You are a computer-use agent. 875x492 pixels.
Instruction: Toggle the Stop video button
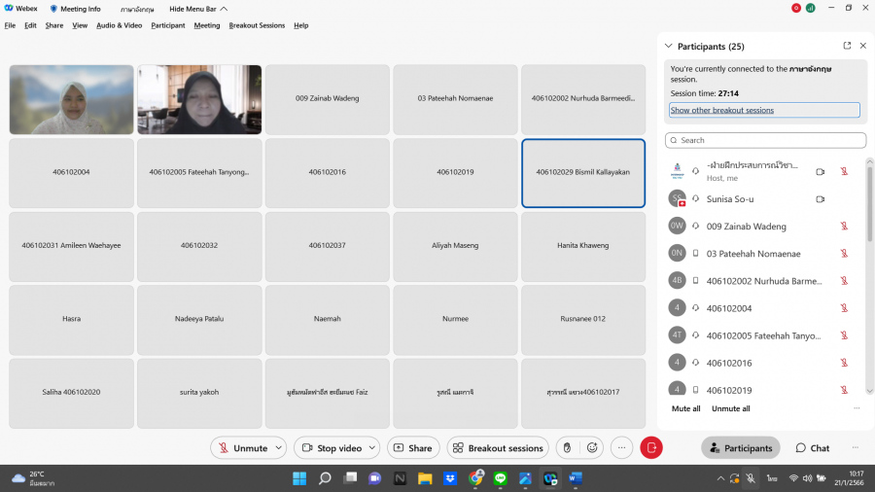click(332, 448)
